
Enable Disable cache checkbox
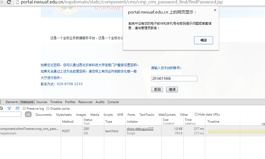48,108
